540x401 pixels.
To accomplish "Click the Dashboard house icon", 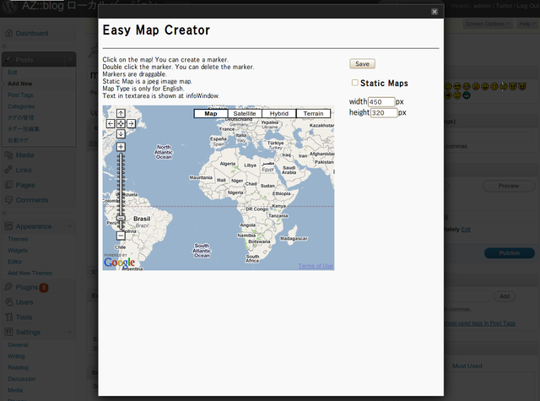I will point(8,34).
